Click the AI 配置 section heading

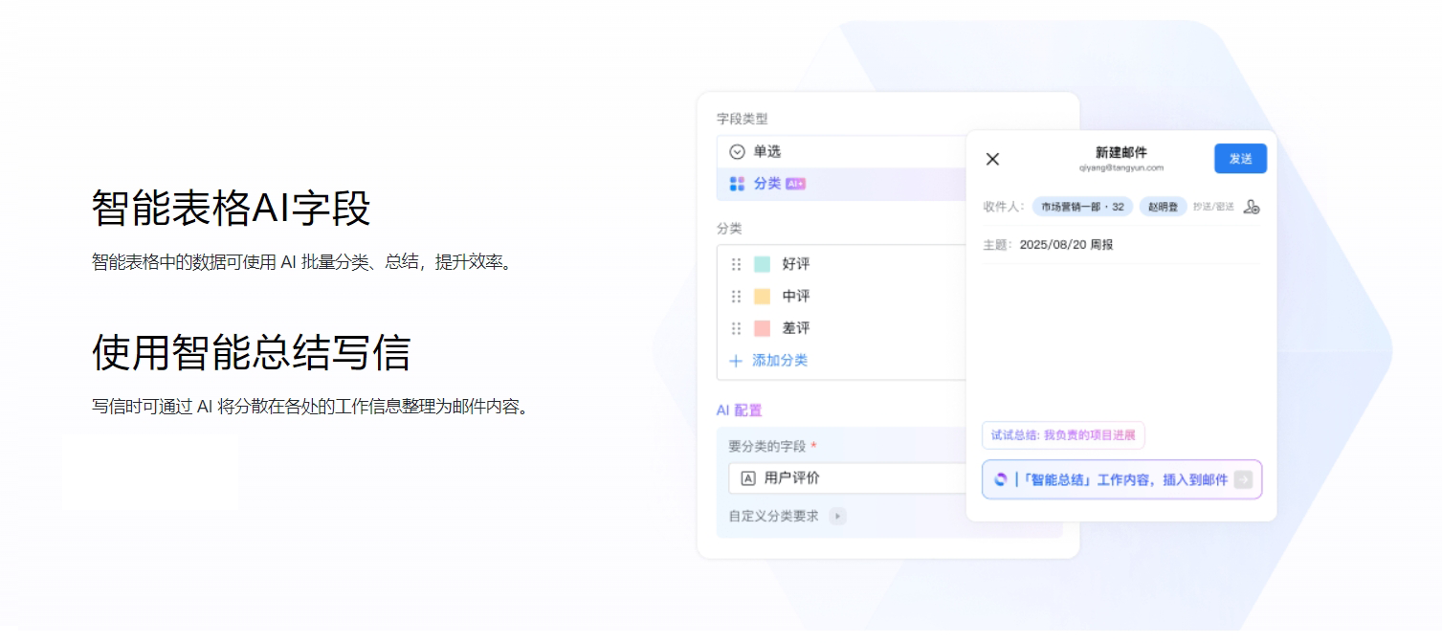(x=740, y=410)
